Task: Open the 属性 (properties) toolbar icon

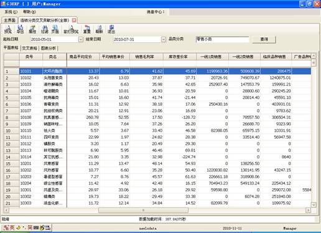Action: 32,29
